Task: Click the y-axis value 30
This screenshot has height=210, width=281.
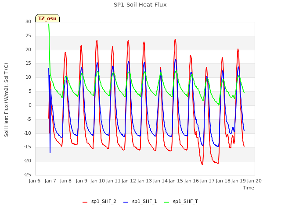Action: pos(28,22)
